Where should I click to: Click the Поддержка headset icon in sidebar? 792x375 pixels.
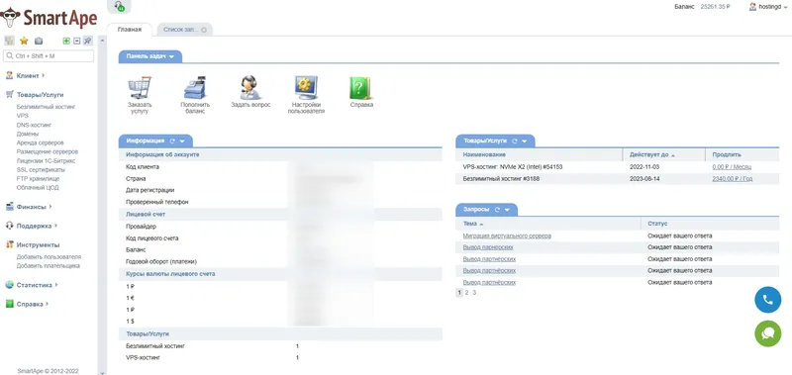(x=9, y=226)
